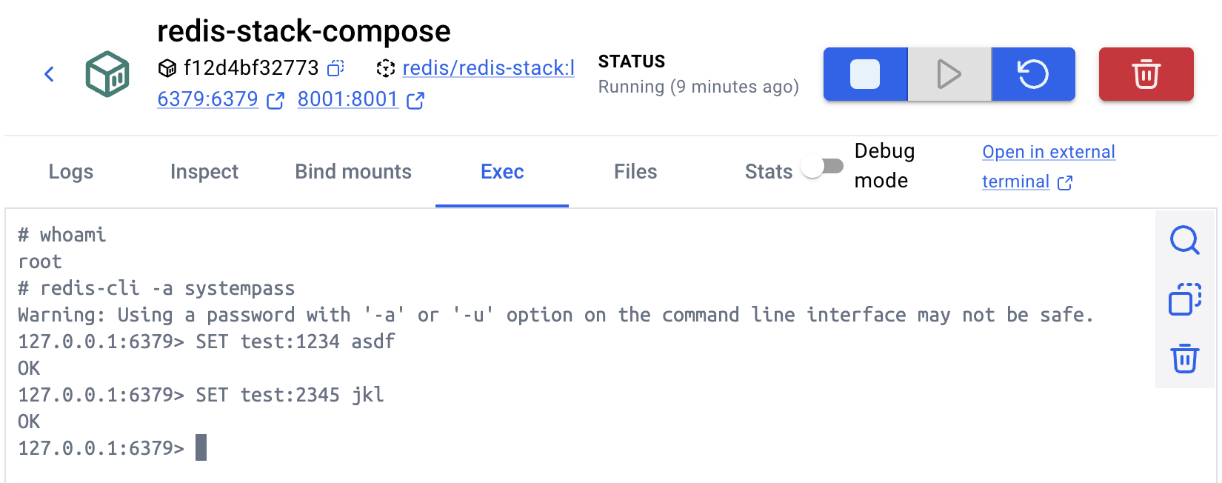Open the redis/redis-stack image link
The width and height of the screenshot is (1222, 483).
[x=488, y=68]
